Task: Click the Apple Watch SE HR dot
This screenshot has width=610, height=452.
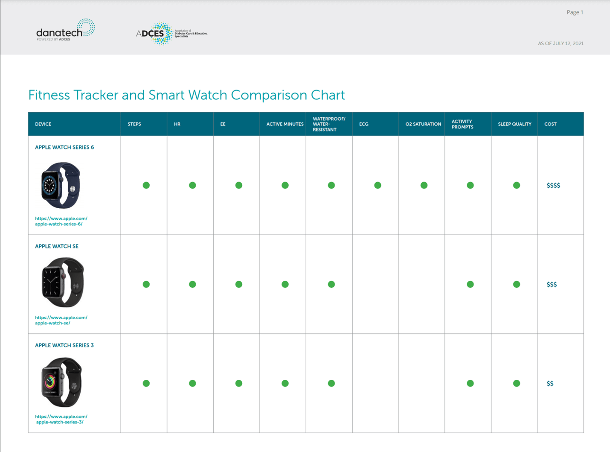Action: [x=192, y=284]
